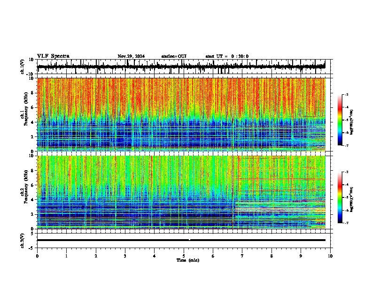Image resolution: width=372 pixels, height=287 pixels.
Task: Click the "0" tick on the time axis
Action: tap(37, 256)
